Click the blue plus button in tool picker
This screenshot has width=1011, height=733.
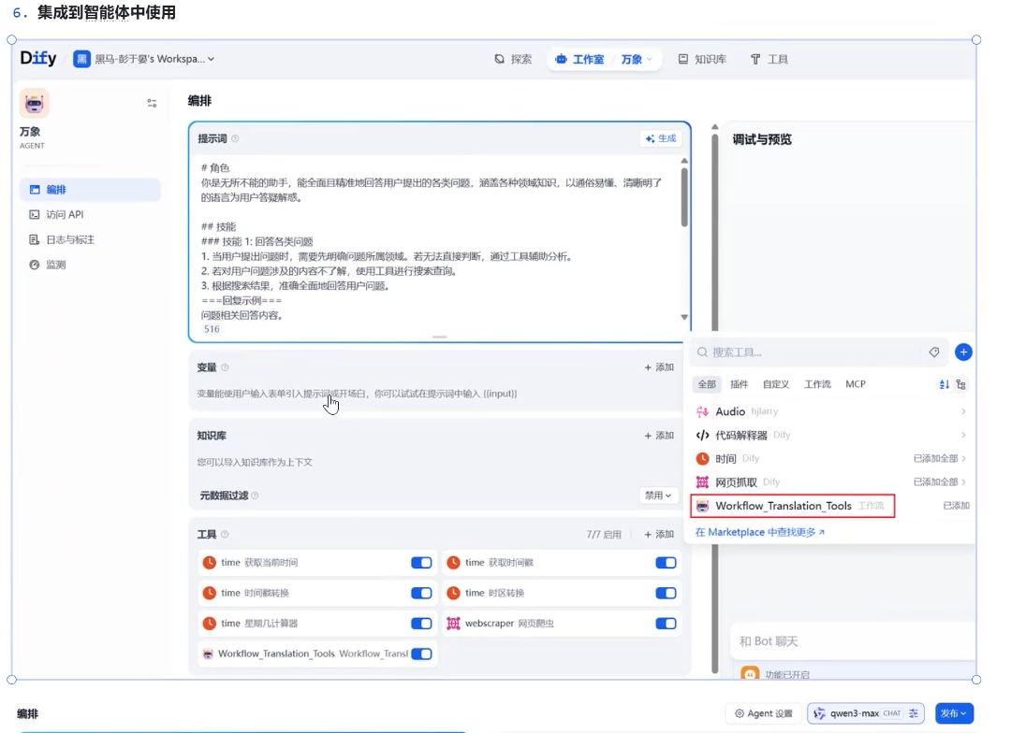point(963,352)
